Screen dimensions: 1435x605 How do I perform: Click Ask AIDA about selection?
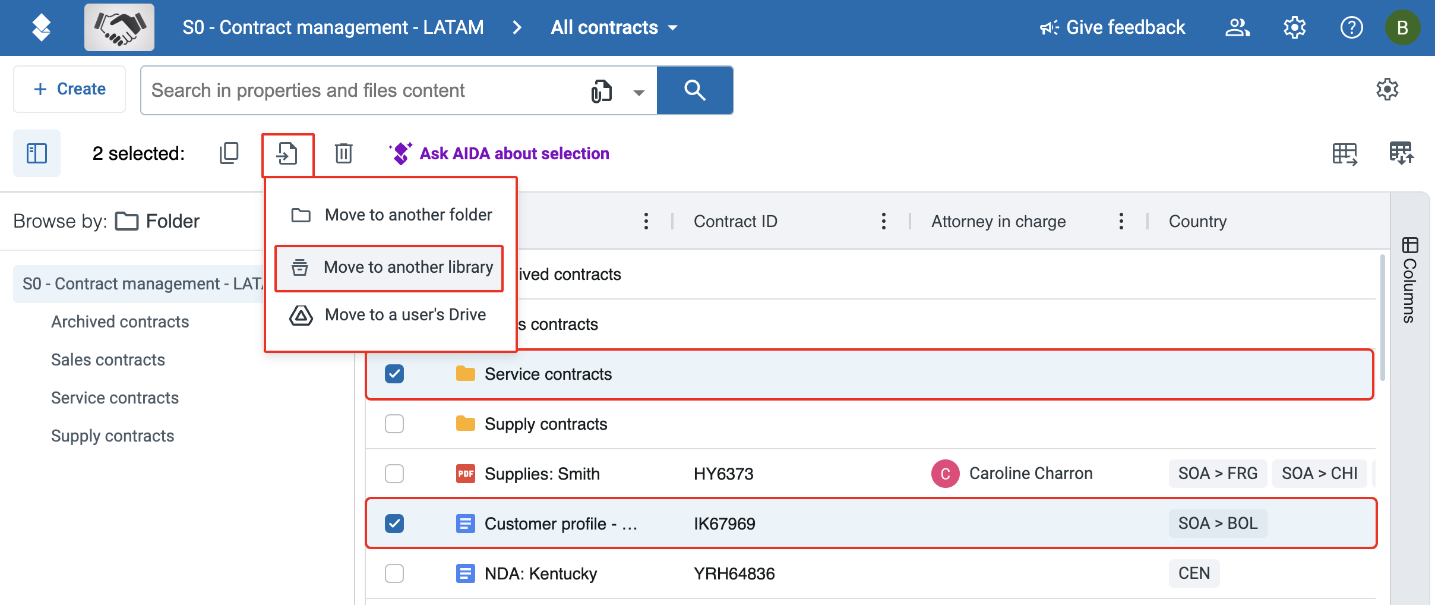(x=514, y=153)
